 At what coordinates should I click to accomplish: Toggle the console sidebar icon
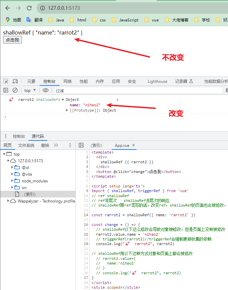click(x=6, y=90)
